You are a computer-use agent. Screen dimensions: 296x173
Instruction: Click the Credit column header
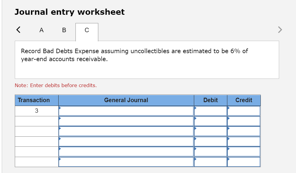coord(244,100)
